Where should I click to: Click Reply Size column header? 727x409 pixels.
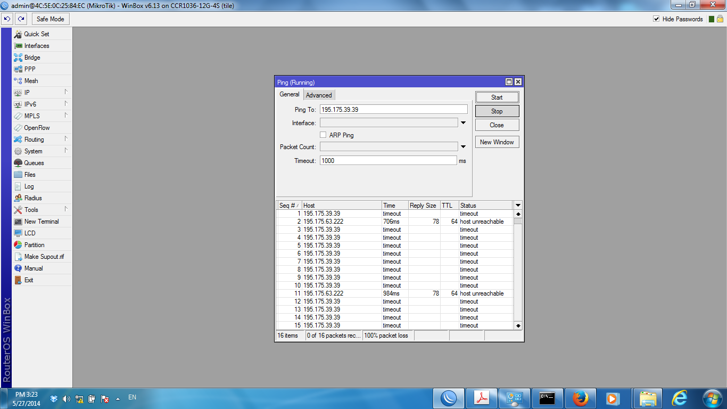(x=424, y=206)
